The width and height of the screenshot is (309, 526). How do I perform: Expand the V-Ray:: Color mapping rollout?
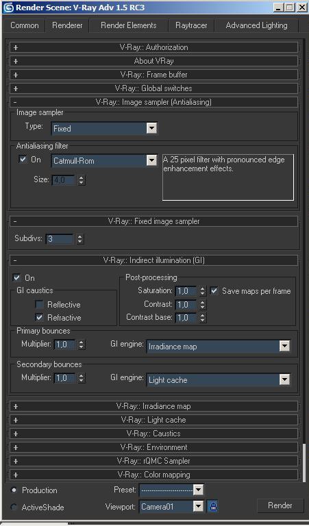153,475
